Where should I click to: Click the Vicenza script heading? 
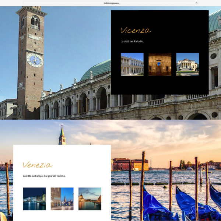[136, 30]
